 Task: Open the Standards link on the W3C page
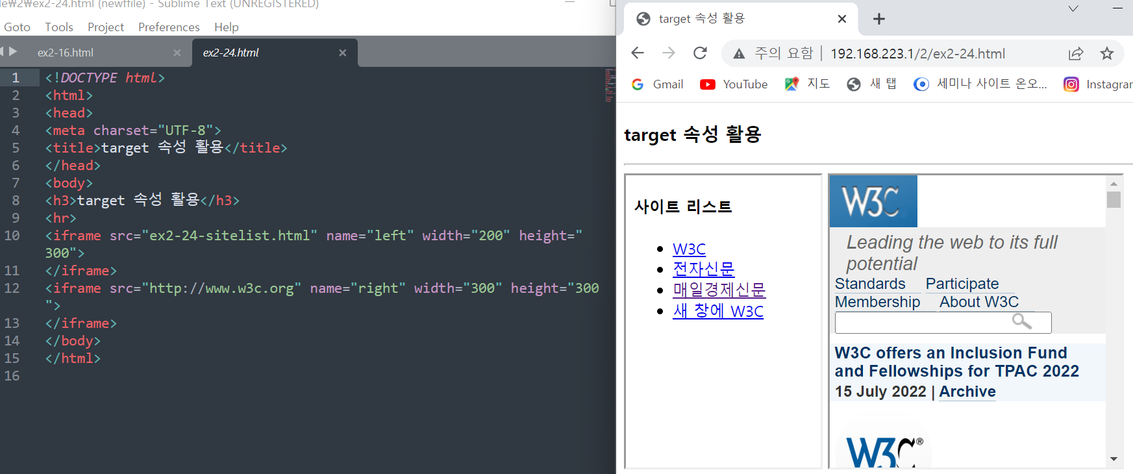870,284
